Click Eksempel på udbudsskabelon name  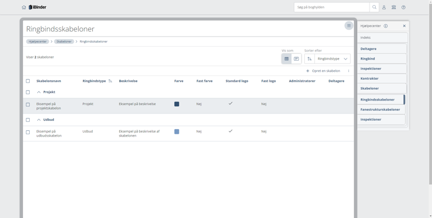[49, 134]
